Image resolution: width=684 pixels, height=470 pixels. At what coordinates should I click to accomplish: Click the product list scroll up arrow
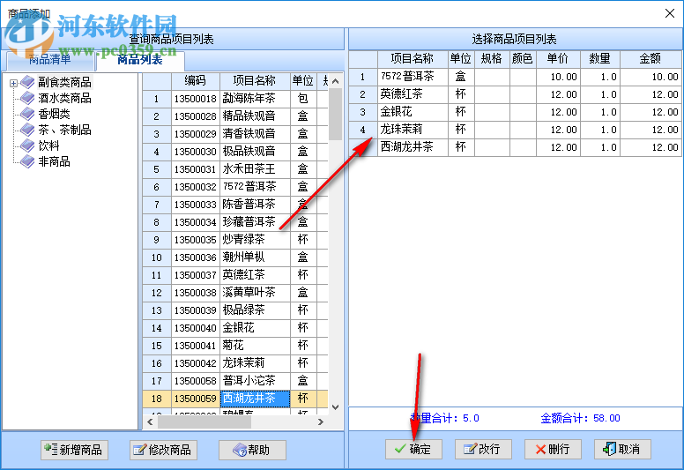335,81
